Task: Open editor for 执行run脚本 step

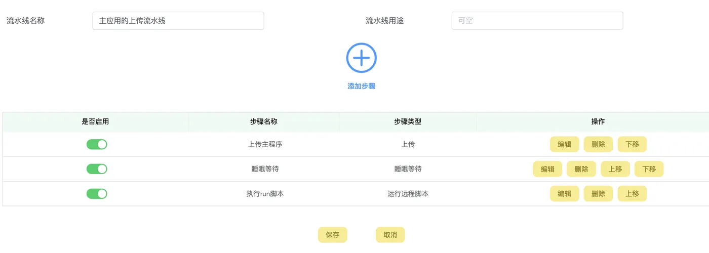Action: click(564, 194)
